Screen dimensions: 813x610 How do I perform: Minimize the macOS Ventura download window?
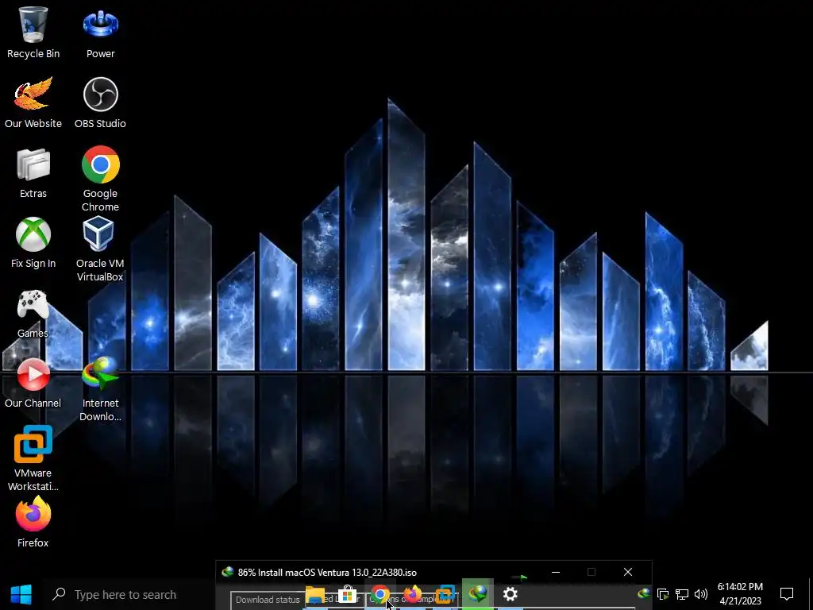pyautogui.click(x=556, y=572)
